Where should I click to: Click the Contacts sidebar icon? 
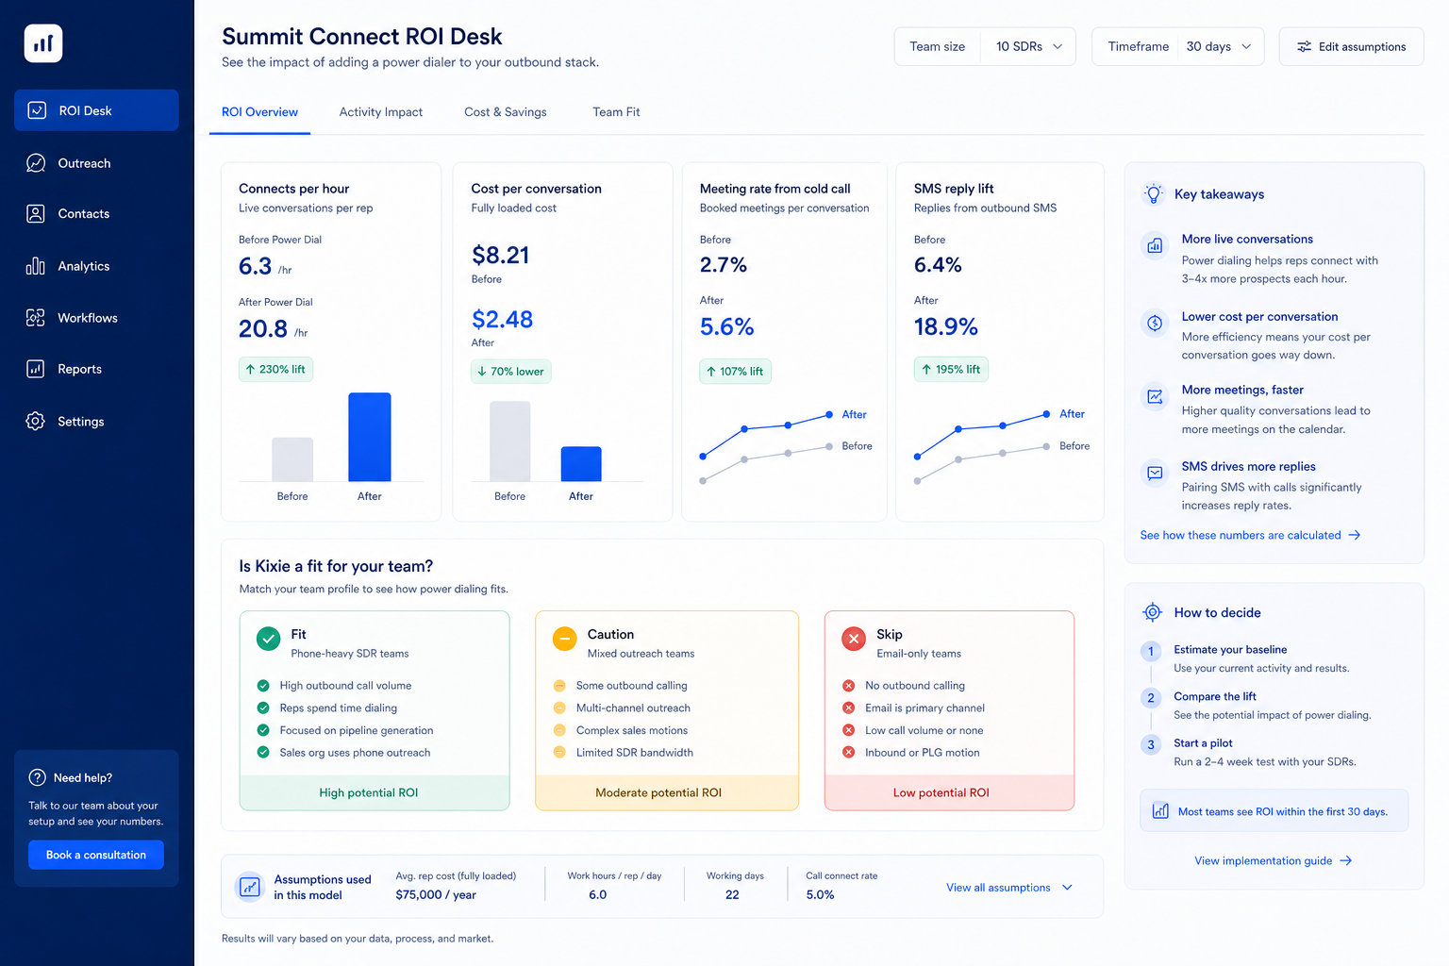[x=36, y=214]
